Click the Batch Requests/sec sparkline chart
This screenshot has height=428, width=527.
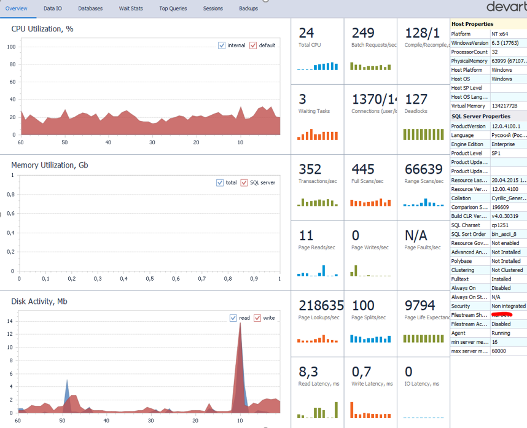(x=370, y=66)
